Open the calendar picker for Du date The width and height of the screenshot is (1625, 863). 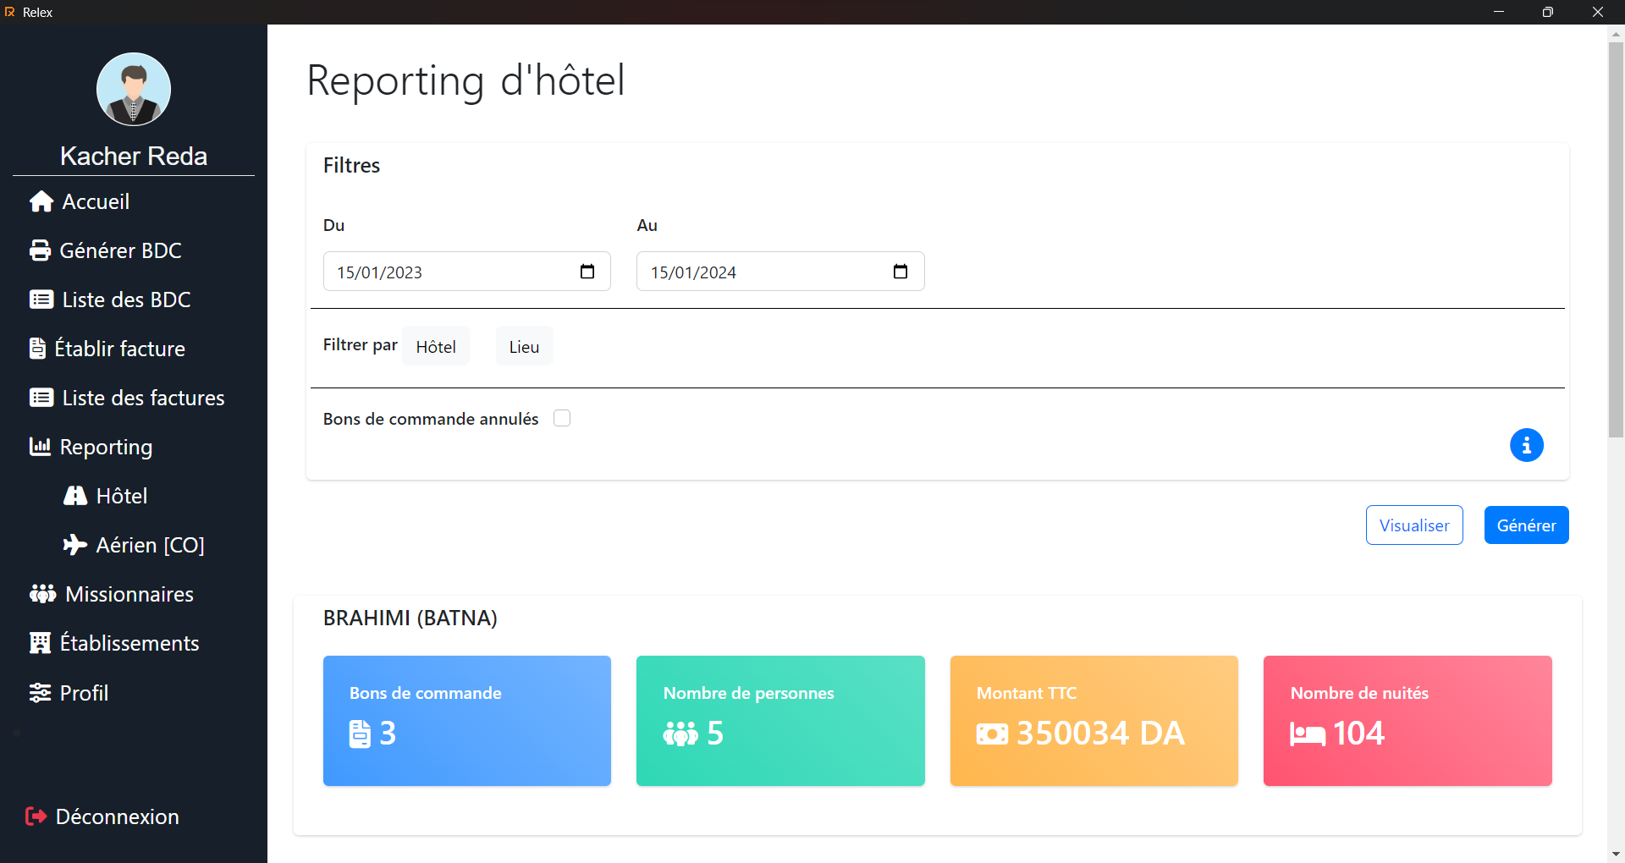587,272
